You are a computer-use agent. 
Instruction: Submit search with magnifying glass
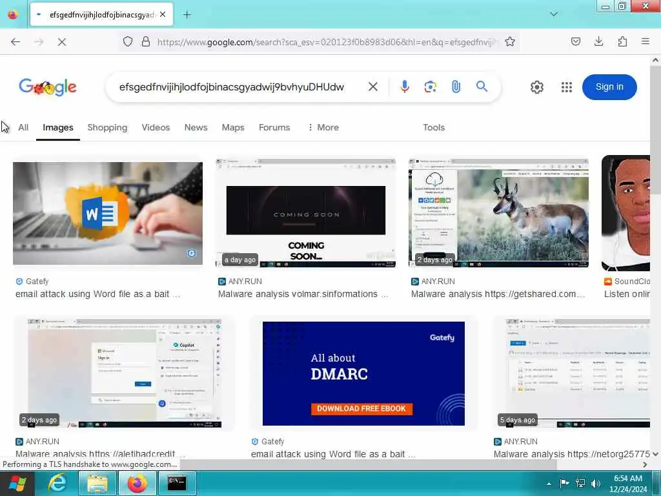tap(482, 87)
